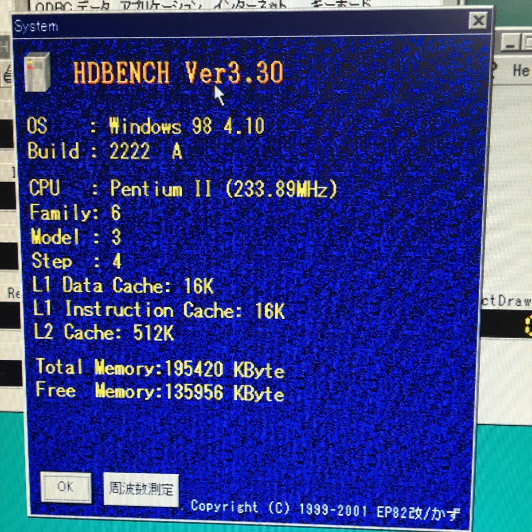The height and width of the screenshot is (532, 532).
Task: Close the System dialog window
Action: click(478, 20)
